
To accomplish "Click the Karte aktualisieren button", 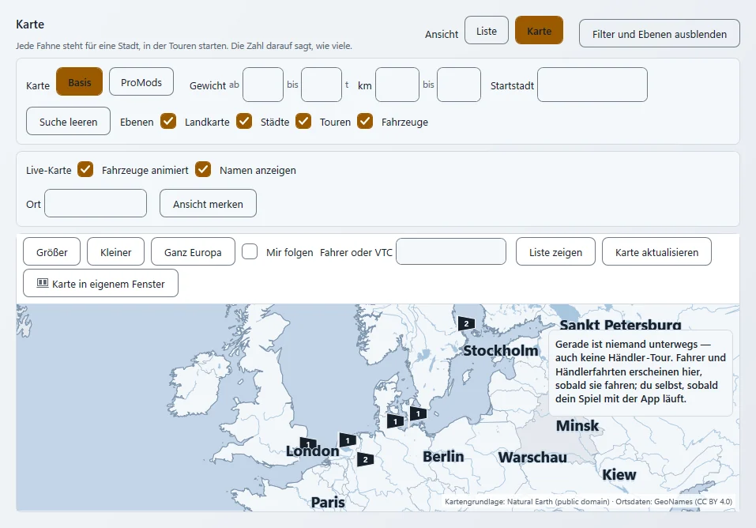I will 656,251.
